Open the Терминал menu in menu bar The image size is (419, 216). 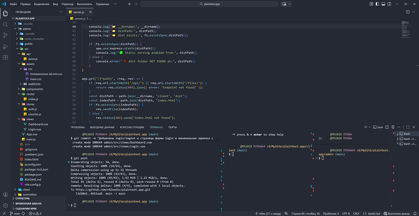point(102,4)
